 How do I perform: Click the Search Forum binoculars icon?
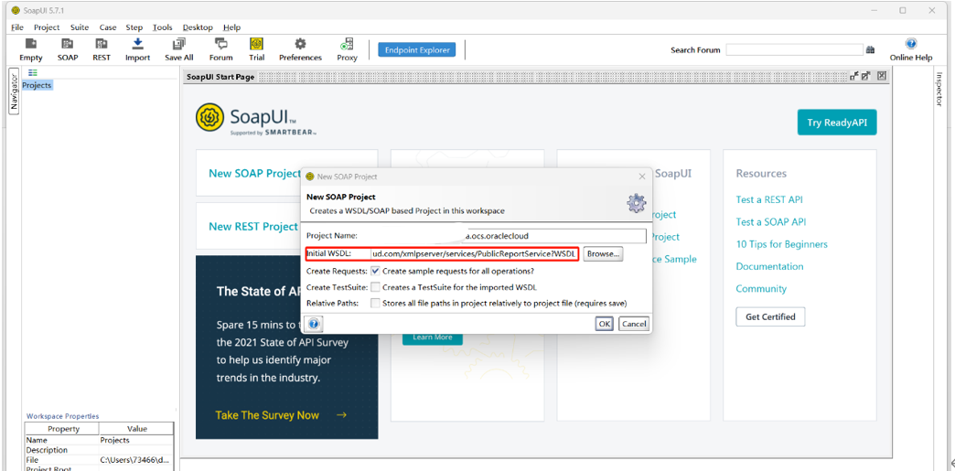pyautogui.click(x=870, y=50)
